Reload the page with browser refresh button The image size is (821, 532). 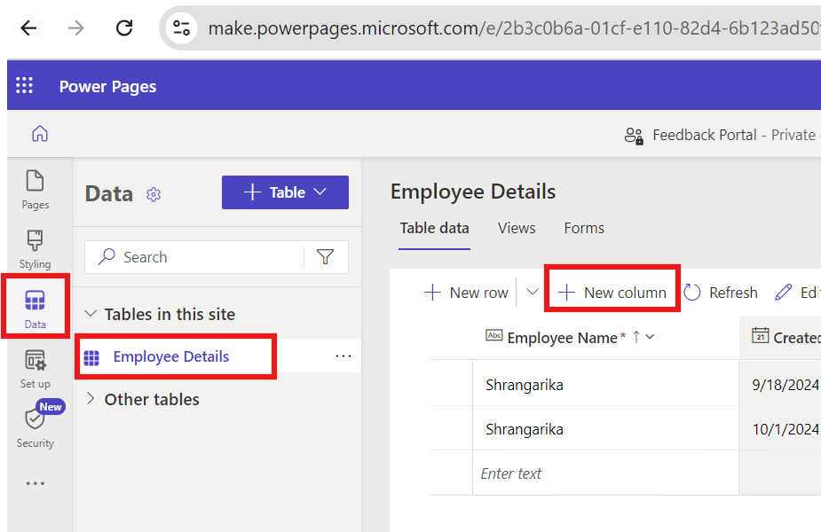[x=124, y=27]
